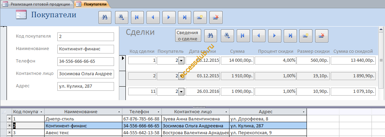This screenshot has height=137, width=385.
Task: Click cell Зуева Анна Валентиновна
Action: tap(196, 119)
